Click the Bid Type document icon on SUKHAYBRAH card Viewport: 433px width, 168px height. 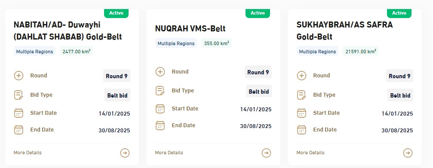coord(301,95)
